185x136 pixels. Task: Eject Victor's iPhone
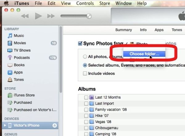[55, 125]
